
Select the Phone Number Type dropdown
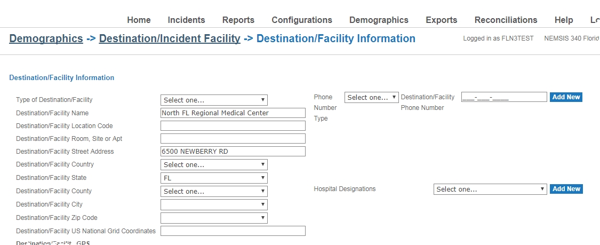[372, 97]
